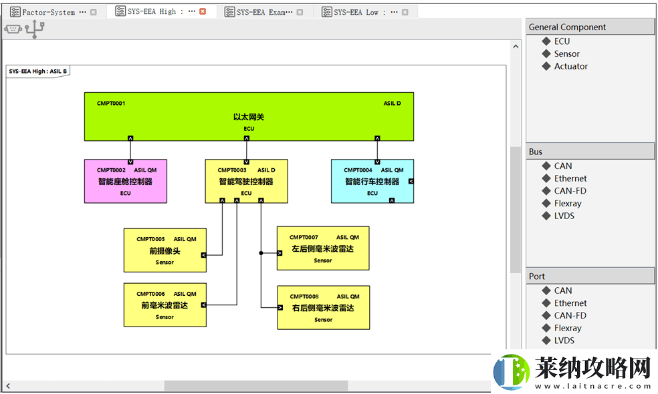Choose the CAN diamond icon under Port
The height and width of the screenshot is (394, 658).
[x=546, y=290]
